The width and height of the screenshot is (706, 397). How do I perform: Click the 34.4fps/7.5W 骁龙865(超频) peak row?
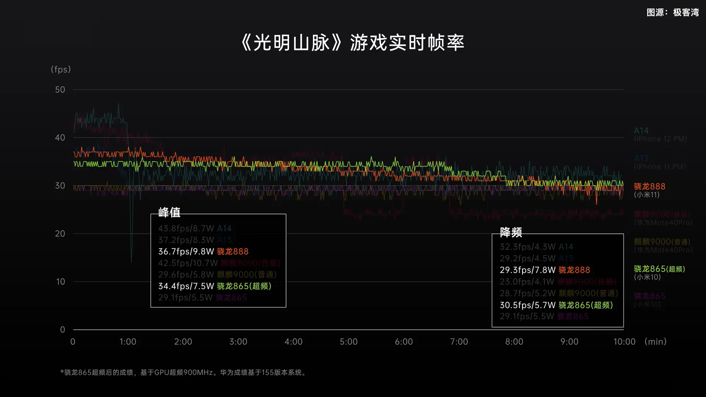[215, 286]
